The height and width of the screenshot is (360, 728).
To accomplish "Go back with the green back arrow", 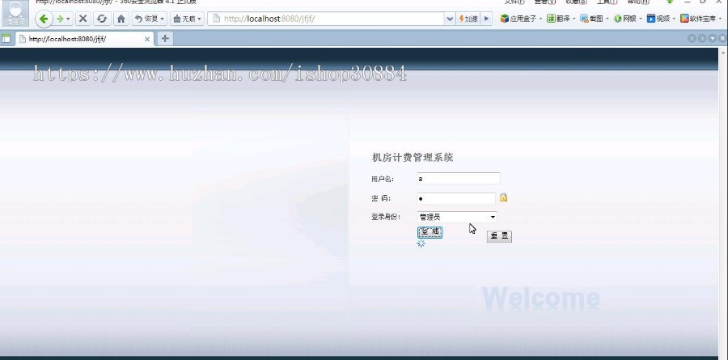I will click(x=44, y=19).
